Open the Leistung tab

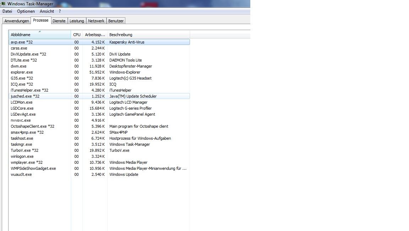[77, 21]
